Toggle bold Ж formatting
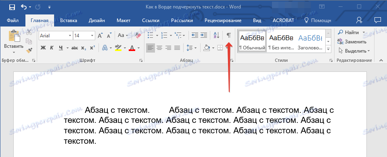 pos(43,48)
